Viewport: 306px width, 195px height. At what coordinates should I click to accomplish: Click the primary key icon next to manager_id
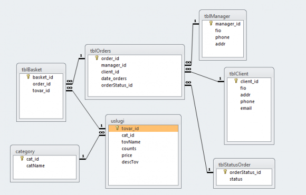coord(211,23)
